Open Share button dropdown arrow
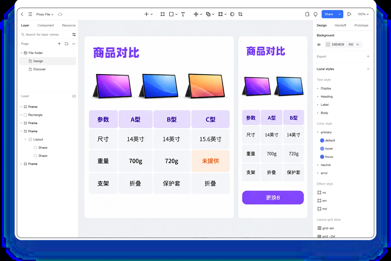 tap(340, 14)
